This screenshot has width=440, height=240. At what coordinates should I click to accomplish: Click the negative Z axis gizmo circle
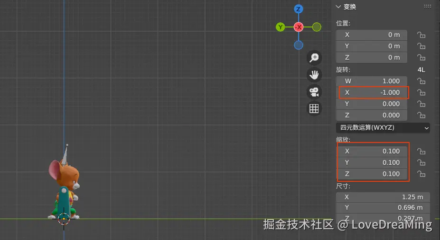298,45
